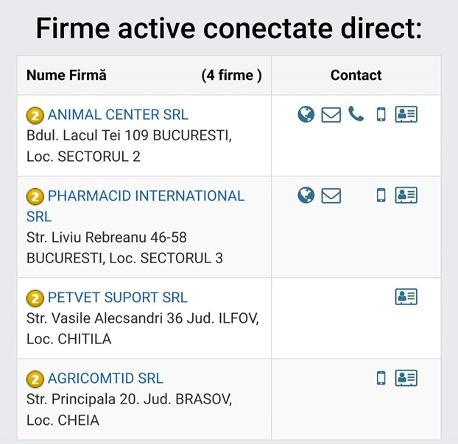Image resolution: width=458 pixels, height=444 pixels.
Task: Open PHARMACID INTERNATIONAL contact card icon
Action: point(406,195)
